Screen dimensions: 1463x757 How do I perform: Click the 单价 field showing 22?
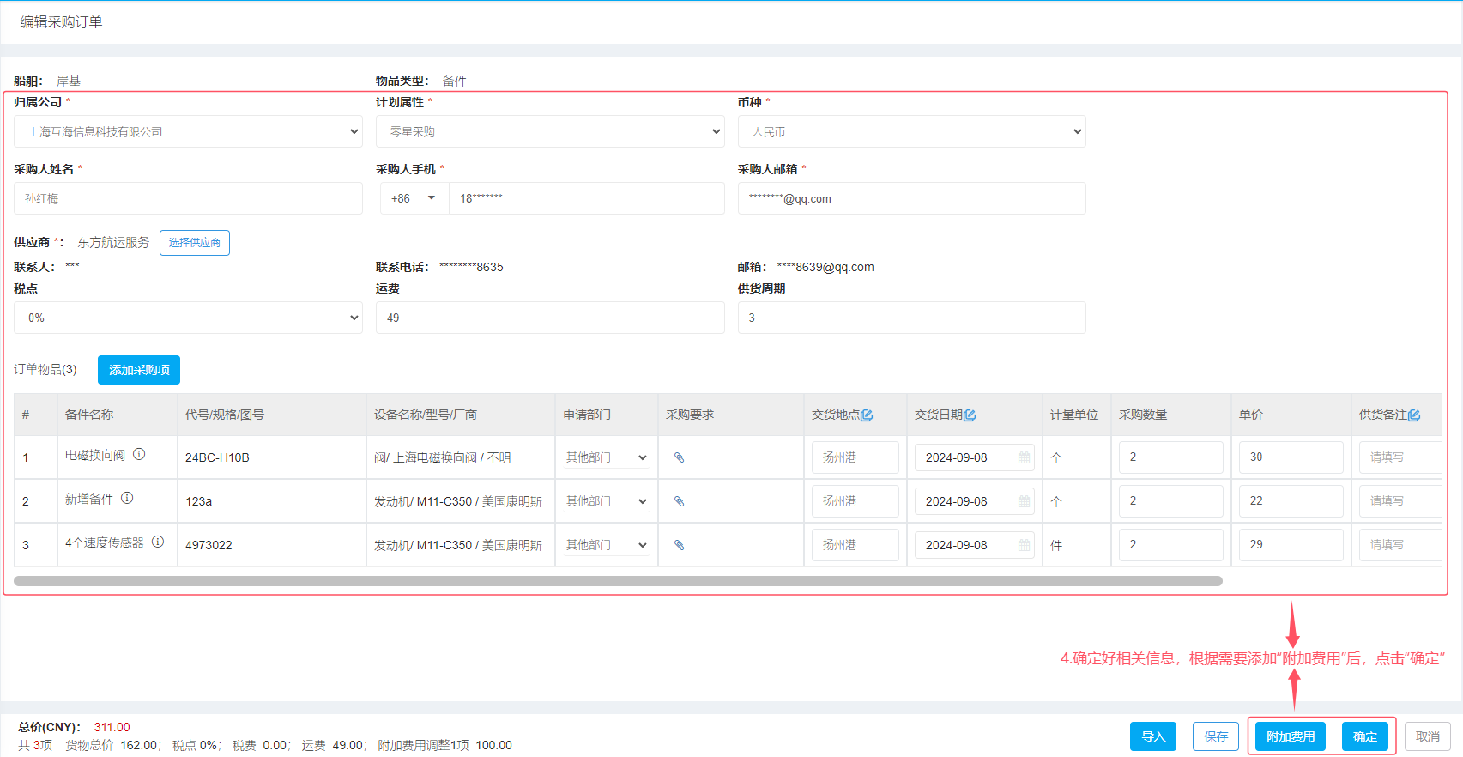[1291, 501]
